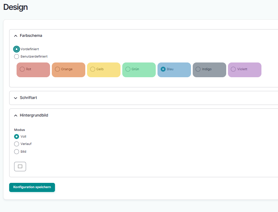278x212 pixels.
Task: Pick the Violett color scheme
Action: (233, 69)
